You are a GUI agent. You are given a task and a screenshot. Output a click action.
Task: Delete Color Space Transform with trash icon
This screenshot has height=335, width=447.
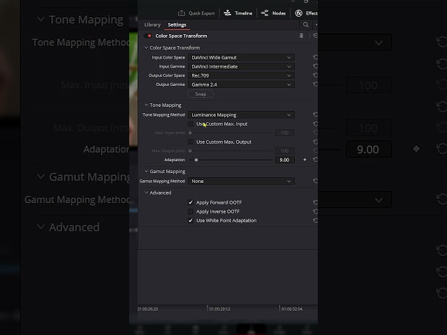(x=301, y=36)
